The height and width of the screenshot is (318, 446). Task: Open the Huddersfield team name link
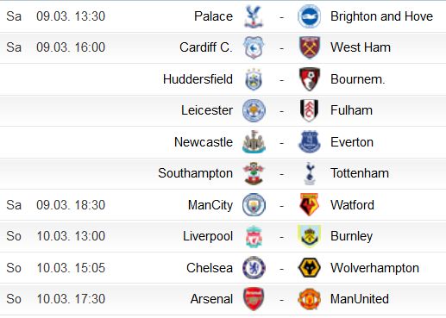tap(198, 79)
